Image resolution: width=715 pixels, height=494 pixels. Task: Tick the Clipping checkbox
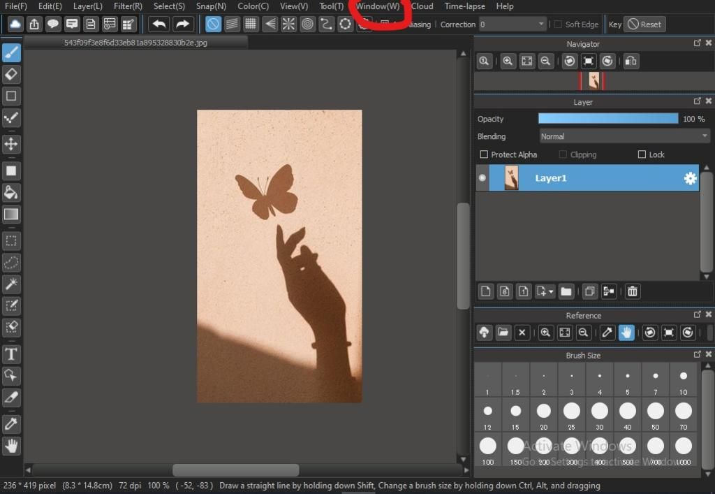click(563, 154)
